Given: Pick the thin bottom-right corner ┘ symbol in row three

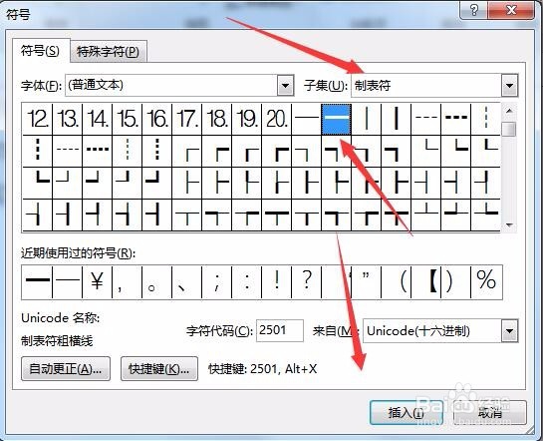Looking at the screenshot, I should [67, 183].
